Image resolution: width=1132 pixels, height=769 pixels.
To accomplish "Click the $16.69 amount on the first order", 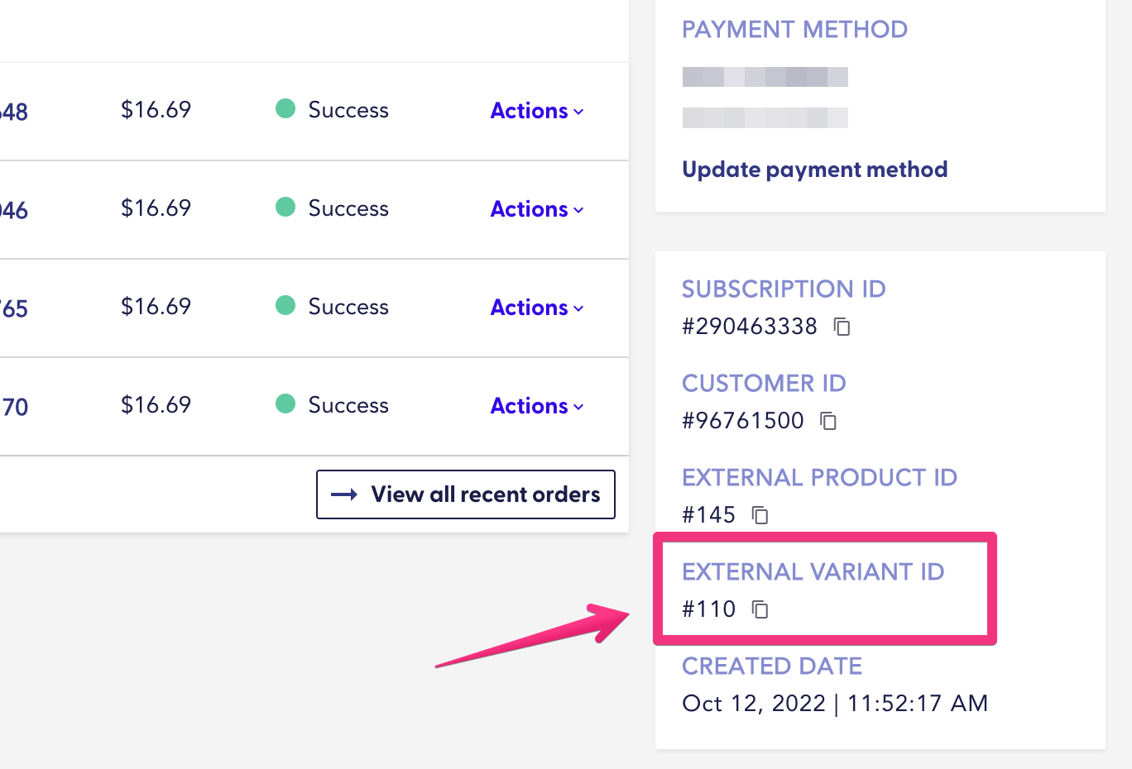I will 156,108.
